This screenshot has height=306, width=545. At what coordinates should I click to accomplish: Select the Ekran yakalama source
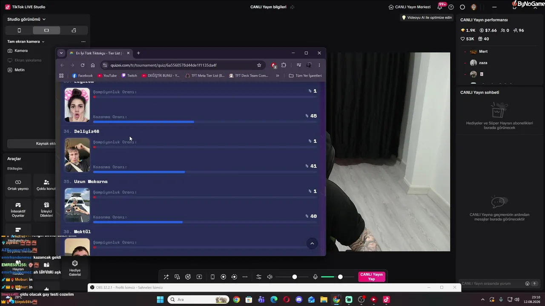[x=24, y=60]
